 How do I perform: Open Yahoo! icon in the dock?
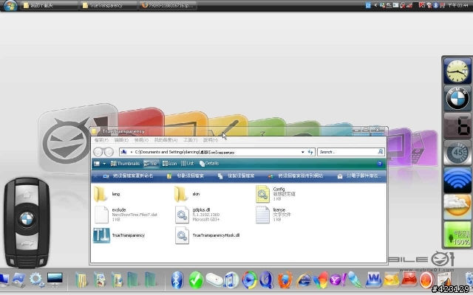pos(337,280)
